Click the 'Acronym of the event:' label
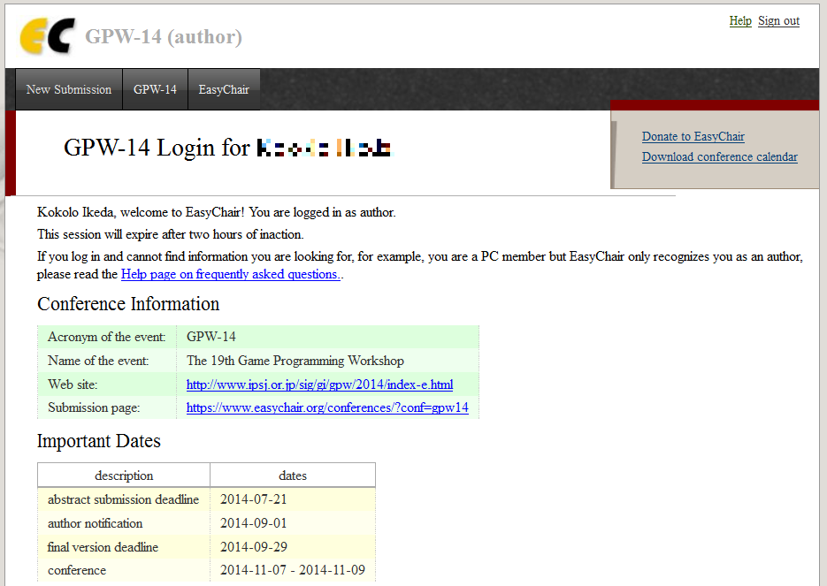The image size is (827, 586). click(106, 337)
